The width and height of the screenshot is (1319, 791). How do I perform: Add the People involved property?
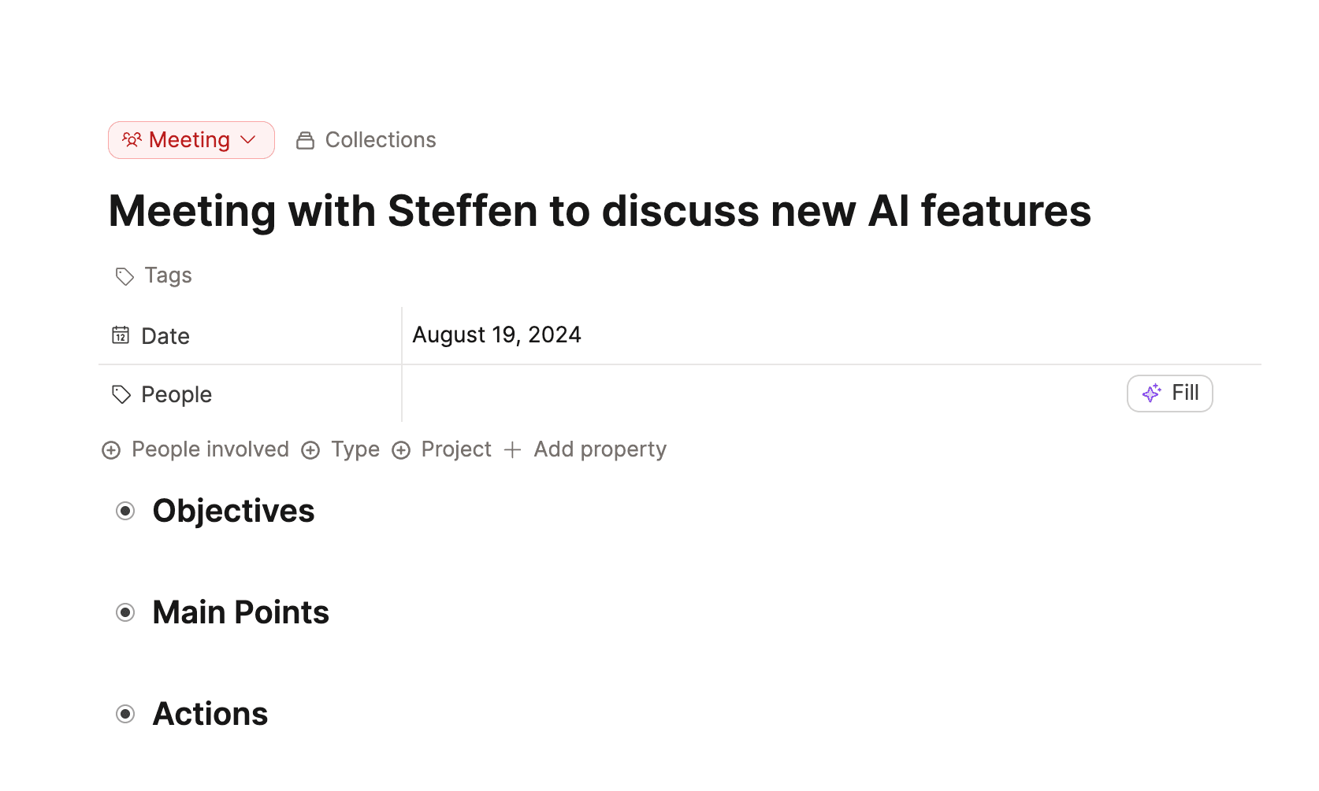(197, 449)
